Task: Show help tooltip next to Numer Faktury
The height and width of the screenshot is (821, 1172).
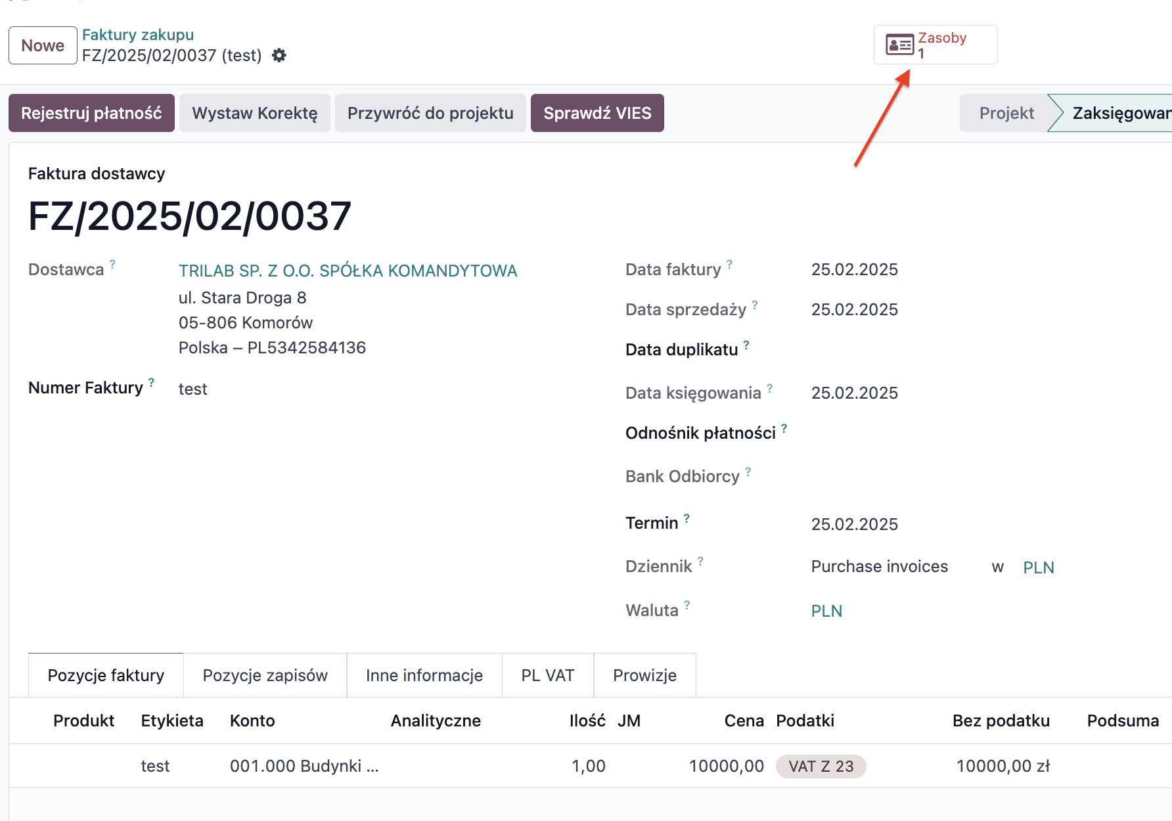Action: click(x=151, y=382)
